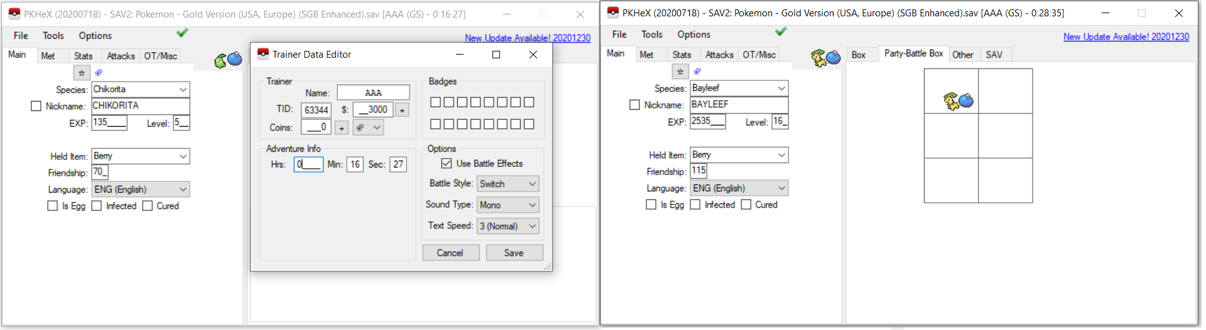The height and width of the screenshot is (330, 1206).
Task: Expand the Text Speed dropdown
Action: pos(508,226)
